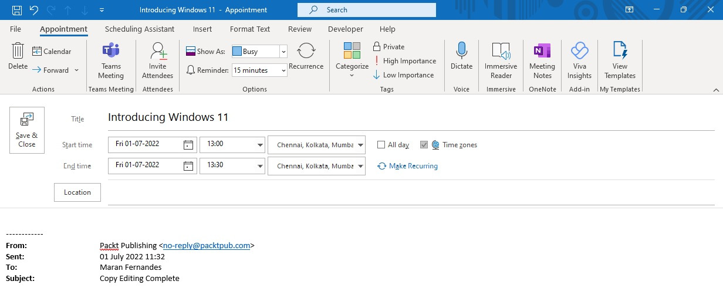Open the Help tab
The image size is (723, 298).
click(x=387, y=29)
